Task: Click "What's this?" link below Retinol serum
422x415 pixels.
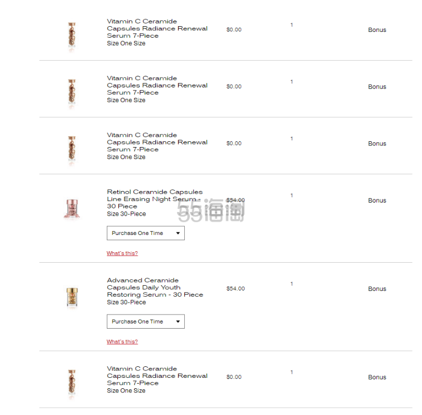Action: (x=122, y=253)
